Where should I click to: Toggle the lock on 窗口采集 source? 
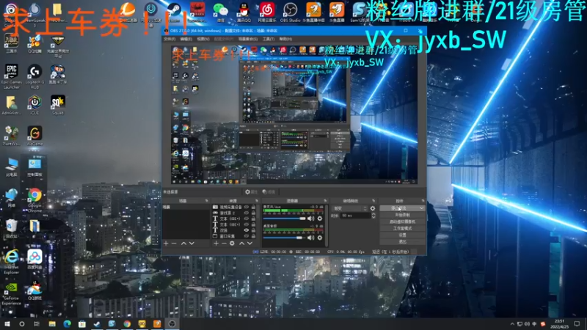tap(253, 236)
